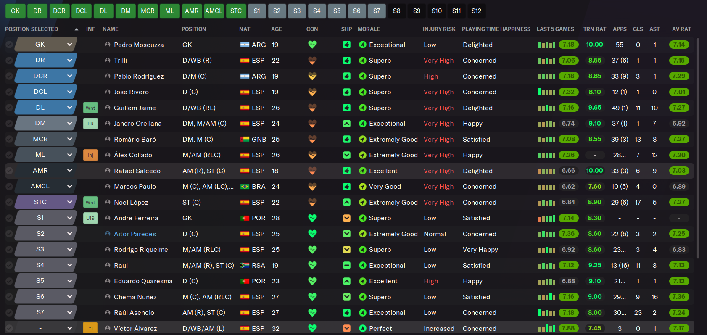Click Pedro Moscuzza's green condition heart icon

point(312,45)
